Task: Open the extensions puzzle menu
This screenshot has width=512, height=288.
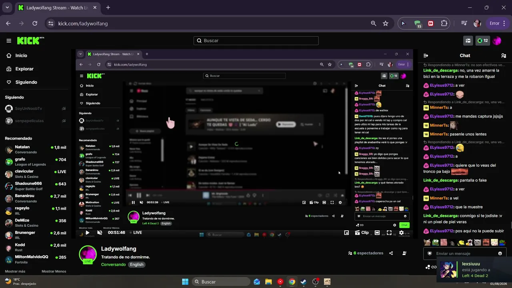Action: (x=444, y=24)
